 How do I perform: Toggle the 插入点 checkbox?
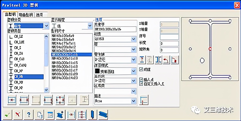click(141, 80)
